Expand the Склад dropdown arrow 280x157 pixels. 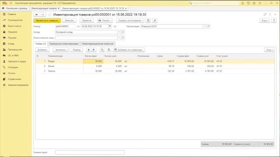119,32
